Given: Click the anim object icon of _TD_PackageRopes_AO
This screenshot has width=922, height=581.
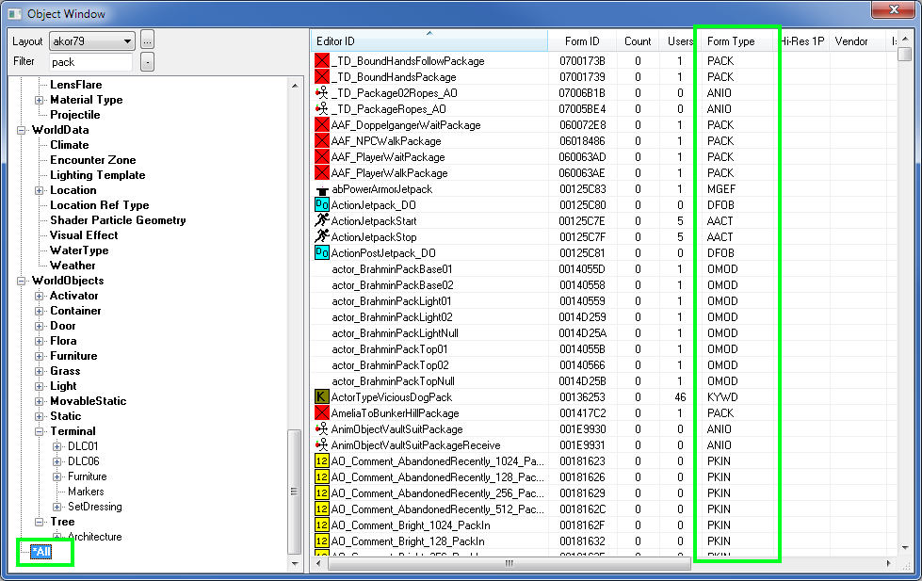Looking at the screenshot, I should pos(322,109).
